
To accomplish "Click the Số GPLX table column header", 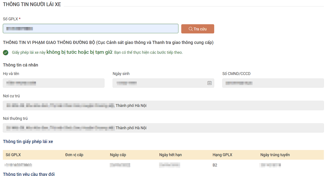I will (x=13, y=155).
